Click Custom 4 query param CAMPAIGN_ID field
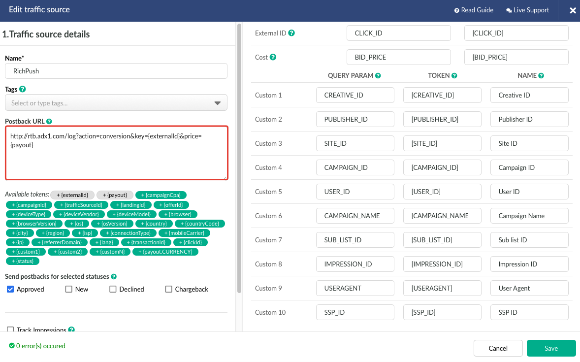This screenshot has height=362, width=580. (x=355, y=167)
